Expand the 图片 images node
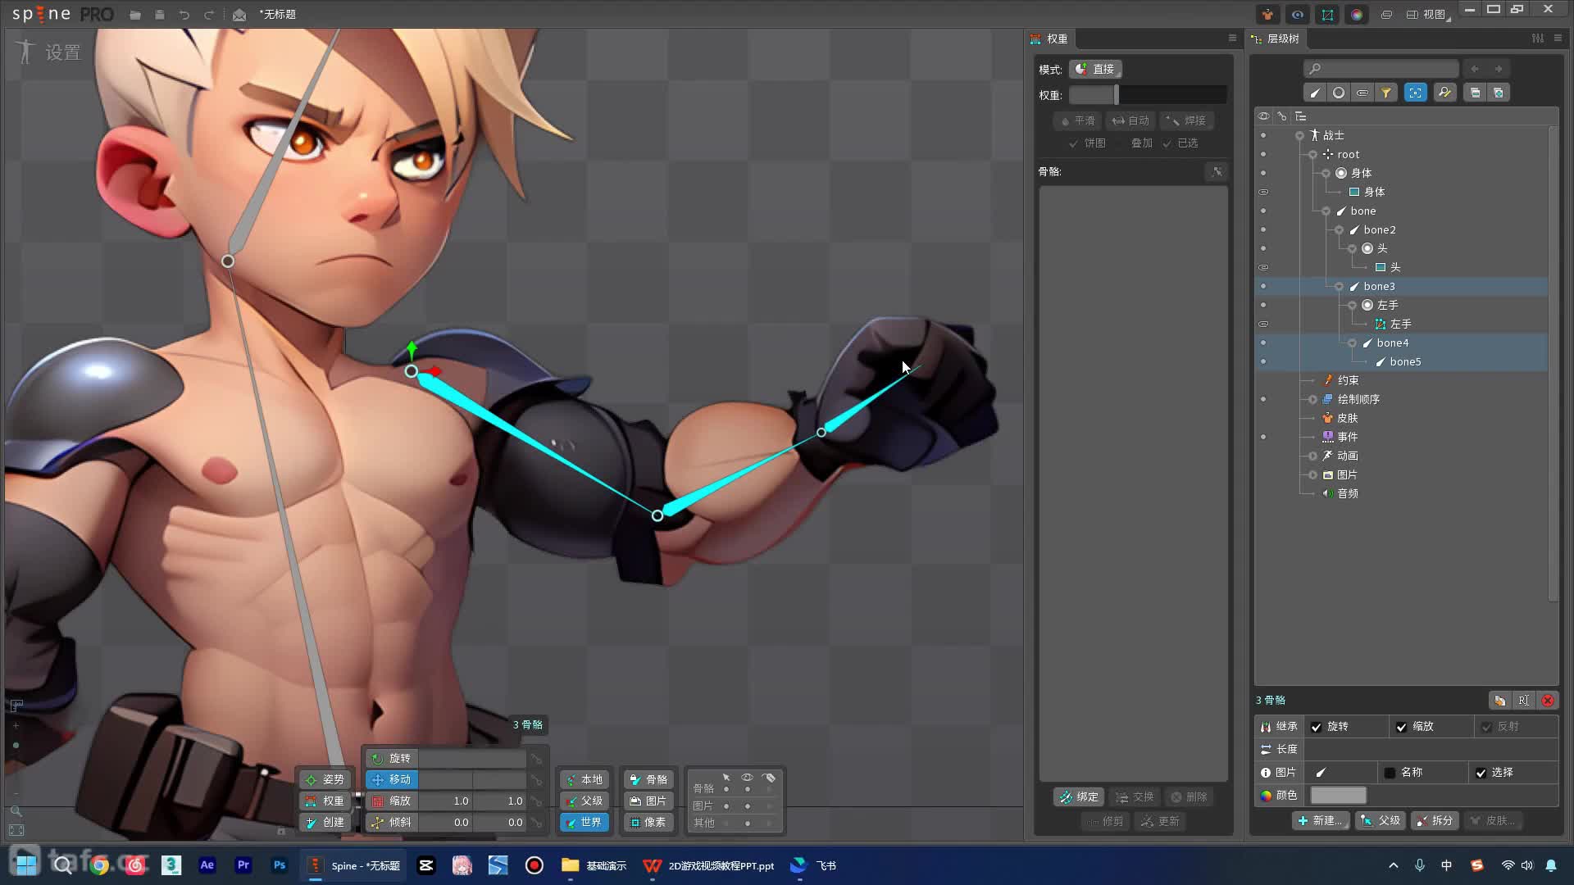This screenshot has height=885, width=1574. point(1313,475)
